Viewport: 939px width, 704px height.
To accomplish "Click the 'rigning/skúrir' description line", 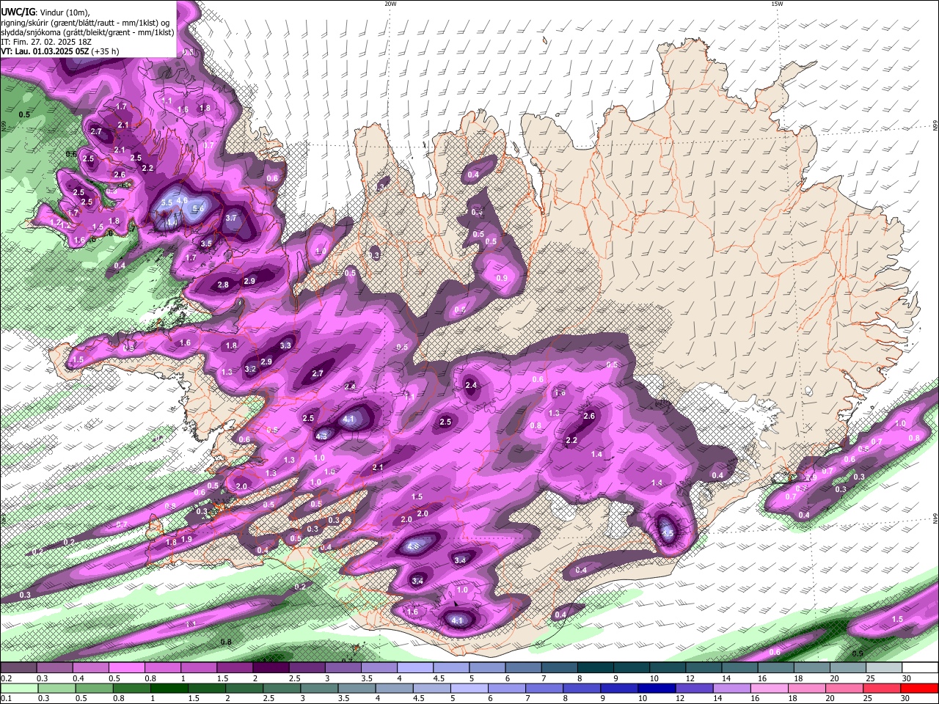I will (x=84, y=22).
